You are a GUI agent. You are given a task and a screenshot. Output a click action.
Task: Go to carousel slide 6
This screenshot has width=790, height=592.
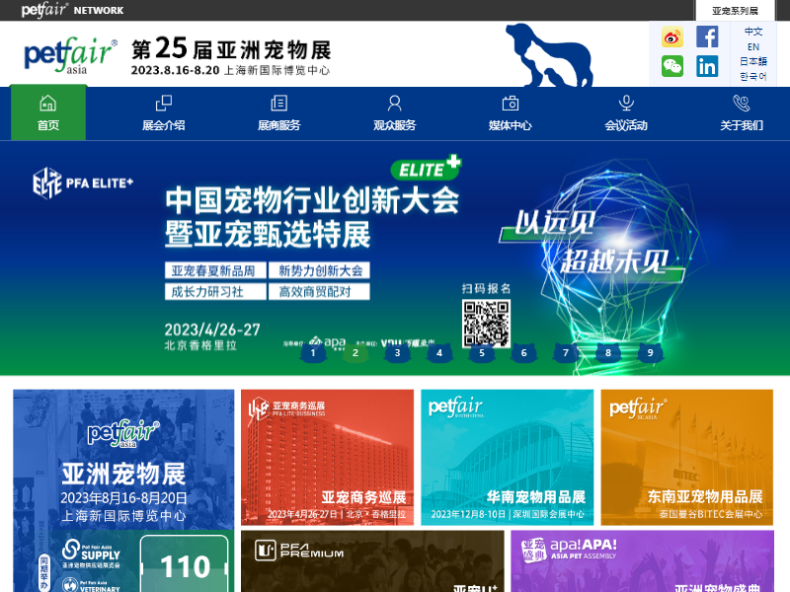click(523, 352)
